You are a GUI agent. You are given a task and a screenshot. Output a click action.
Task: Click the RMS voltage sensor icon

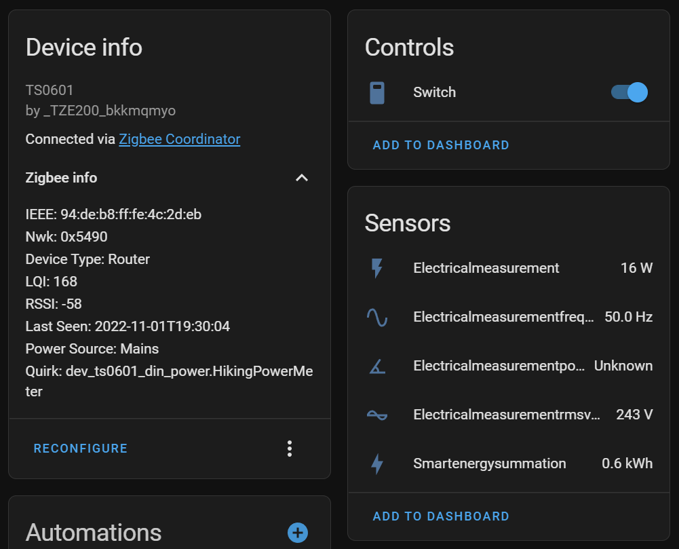click(377, 415)
